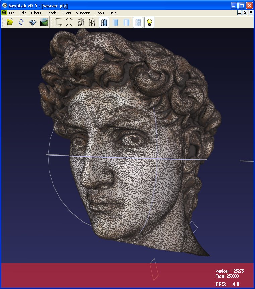Click the Reload mesh arrows icon
This screenshot has width=255, height=289.
tap(21, 22)
